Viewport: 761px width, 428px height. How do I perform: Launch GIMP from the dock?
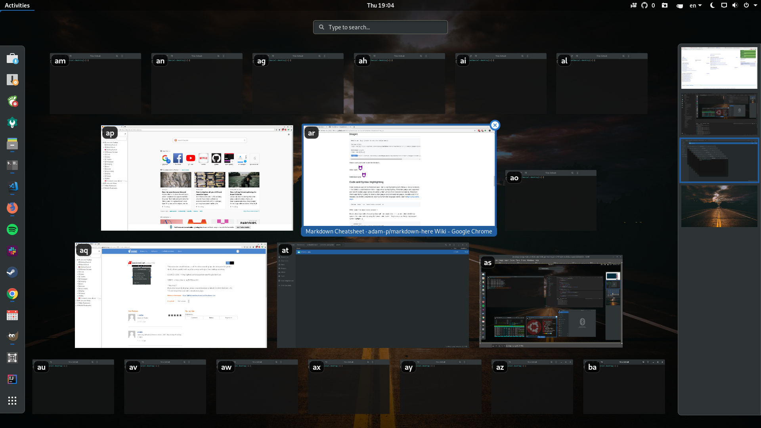pos(12,336)
